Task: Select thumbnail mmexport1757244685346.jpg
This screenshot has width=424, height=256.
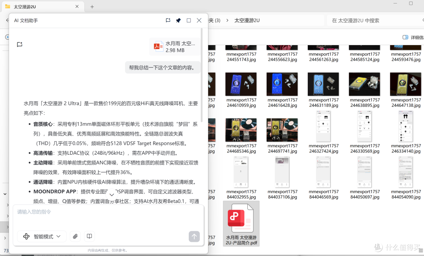Action: tap(241, 130)
